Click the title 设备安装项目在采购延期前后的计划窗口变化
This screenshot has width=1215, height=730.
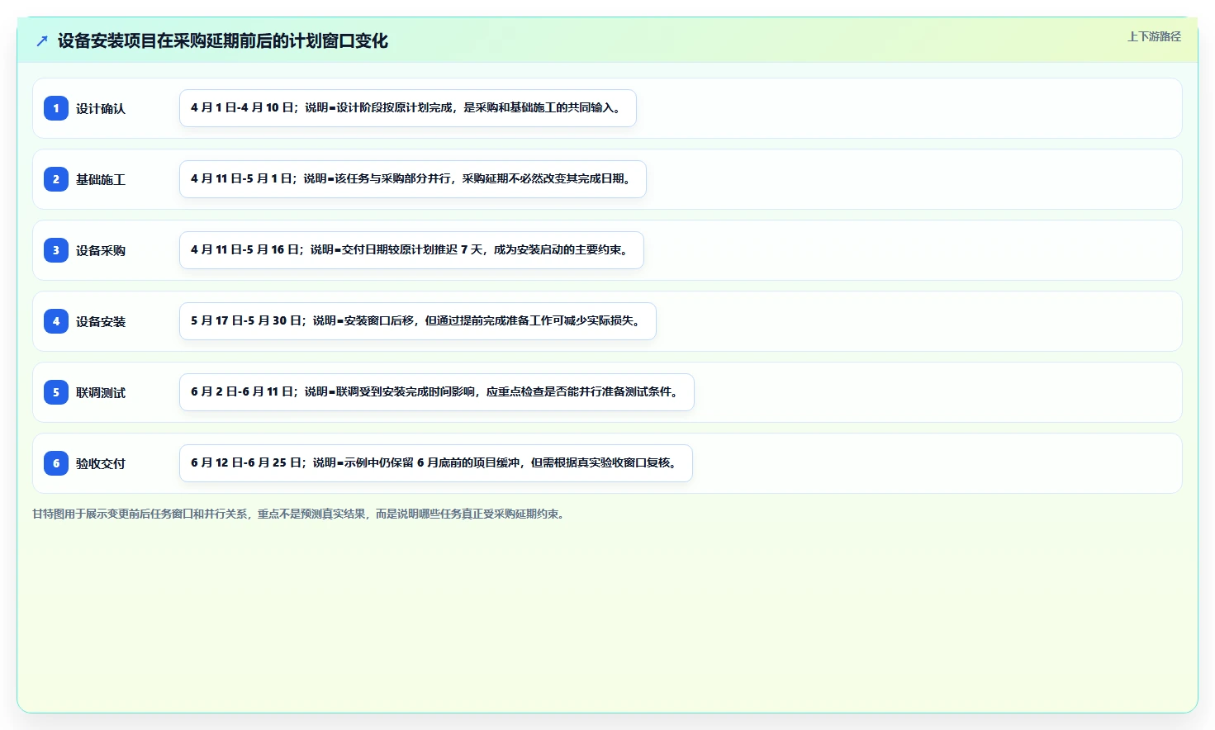coord(223,40)
